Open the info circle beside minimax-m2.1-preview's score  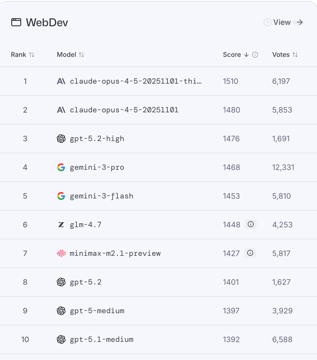(250, 253)
